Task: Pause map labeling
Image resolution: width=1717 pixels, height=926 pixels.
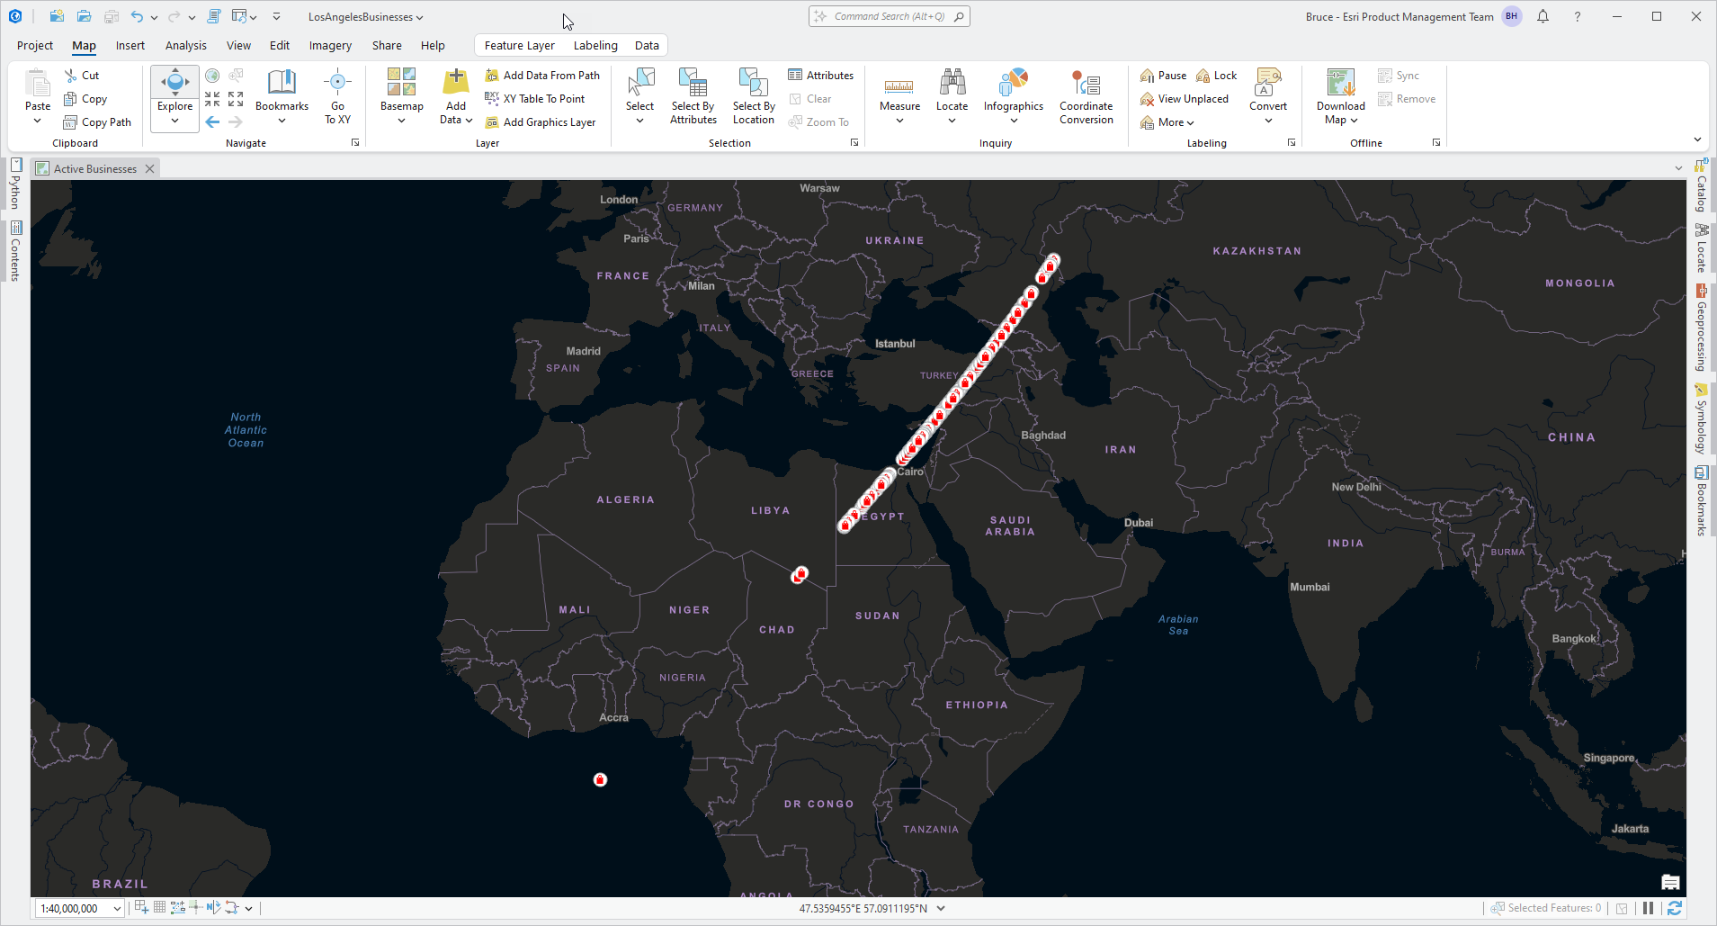Action: click(x=1162, y=75)
